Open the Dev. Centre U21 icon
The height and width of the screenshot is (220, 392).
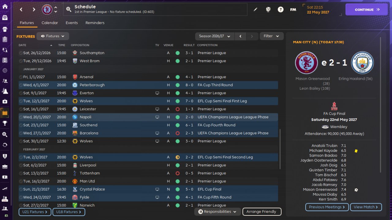click(5, 199)
